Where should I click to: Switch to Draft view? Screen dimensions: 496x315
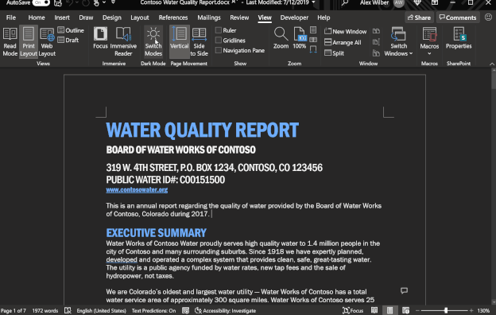68,41
